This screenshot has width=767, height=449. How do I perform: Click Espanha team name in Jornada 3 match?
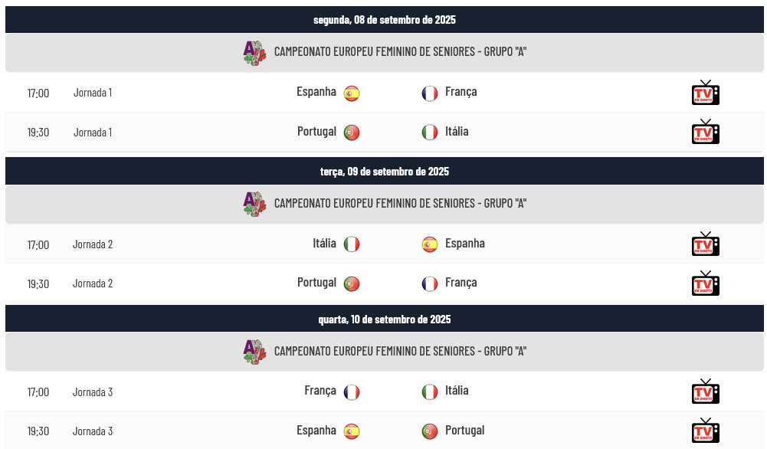[316, 431]
